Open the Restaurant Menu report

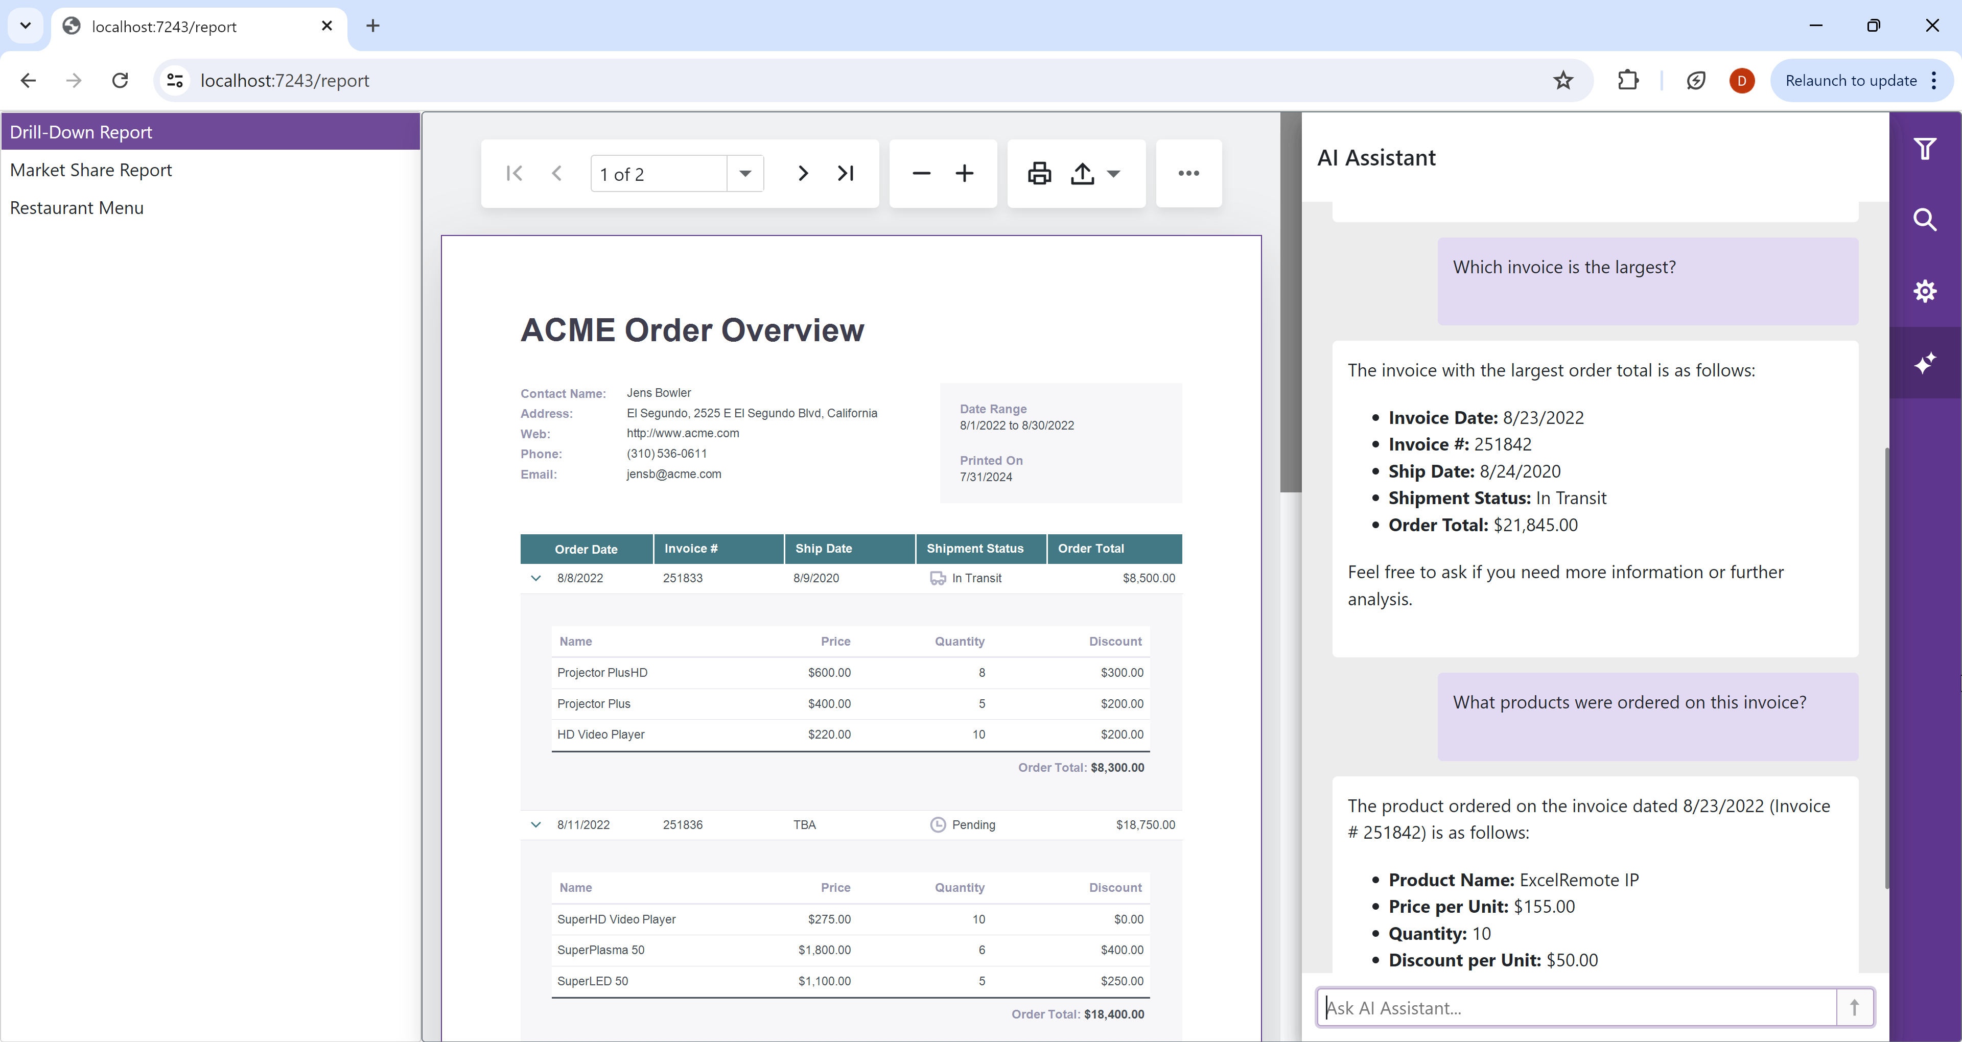pyautogui.click(x=77, y=207)
